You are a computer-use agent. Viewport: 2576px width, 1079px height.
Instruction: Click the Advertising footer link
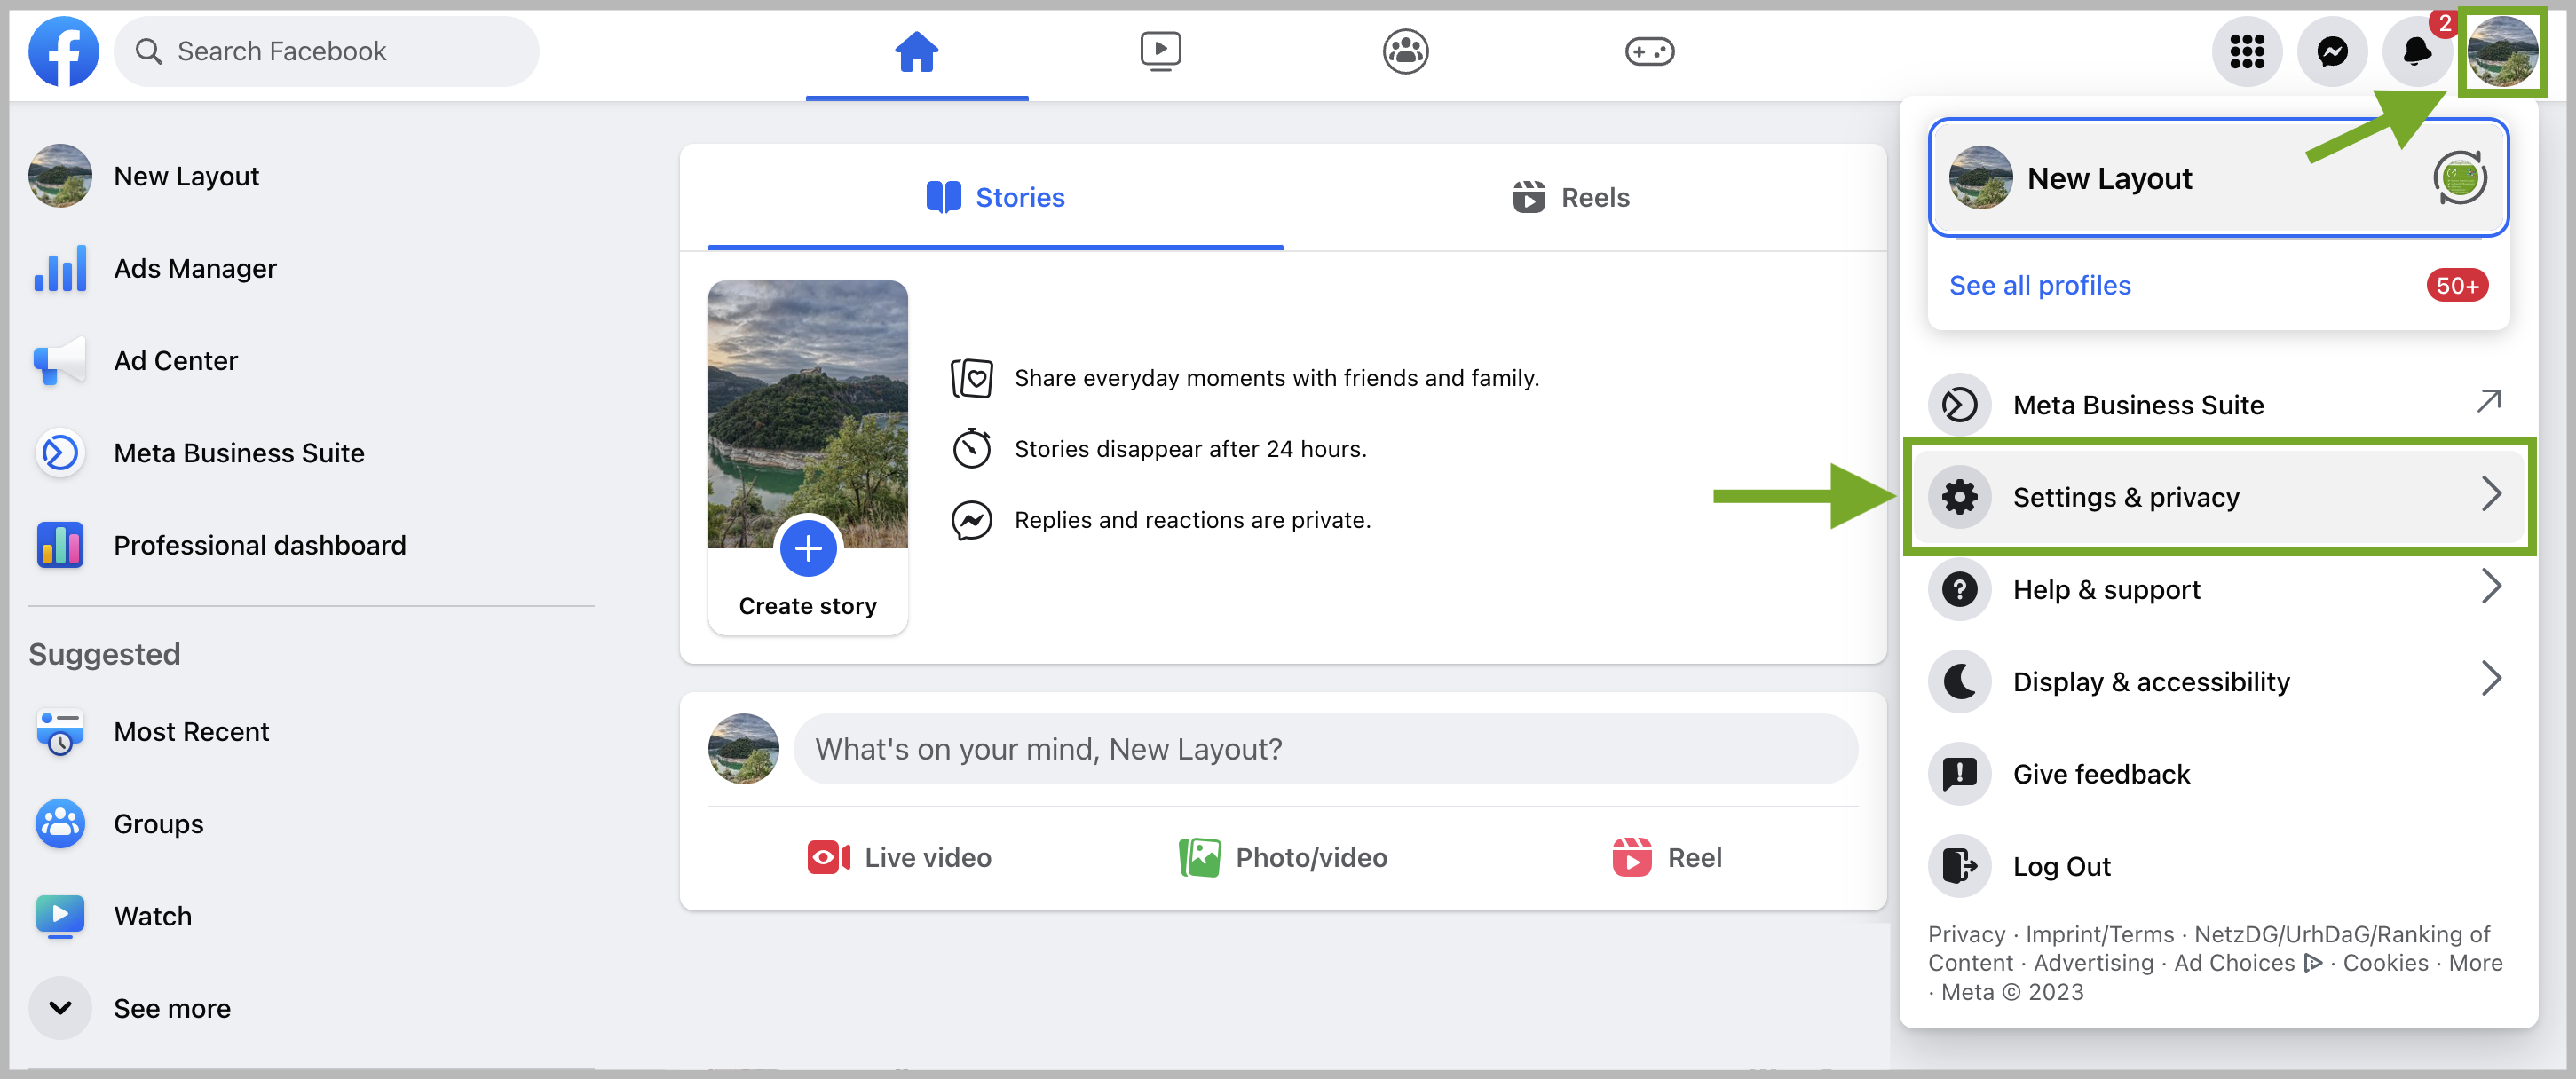tap(2092, 962)
